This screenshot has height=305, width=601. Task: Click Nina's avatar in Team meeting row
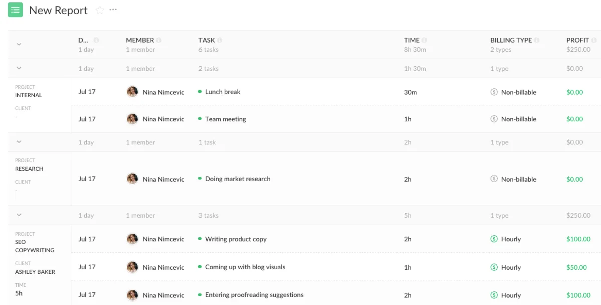click(x=132, y=119)
